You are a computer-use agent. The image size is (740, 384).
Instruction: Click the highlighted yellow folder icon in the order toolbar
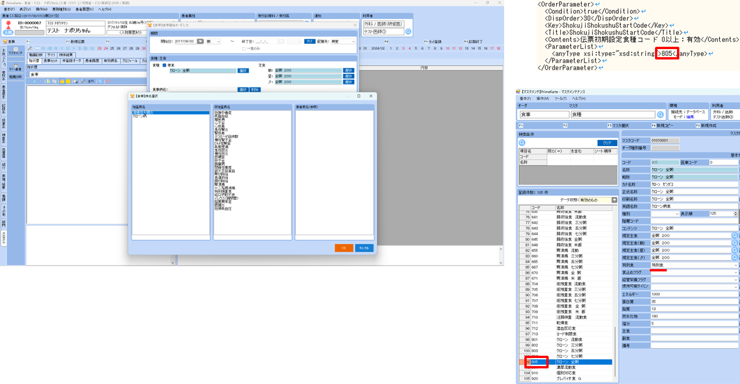(62, 81)
